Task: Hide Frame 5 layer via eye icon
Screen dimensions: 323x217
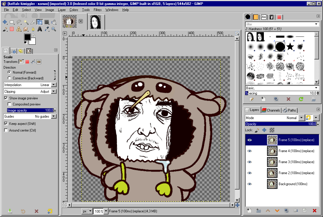Action: 249,140
